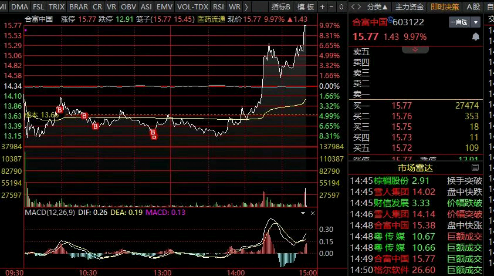Open 财信发展 radar entry at 3.33
Viewport: 494px width, 276px height.
coord(416,203)
